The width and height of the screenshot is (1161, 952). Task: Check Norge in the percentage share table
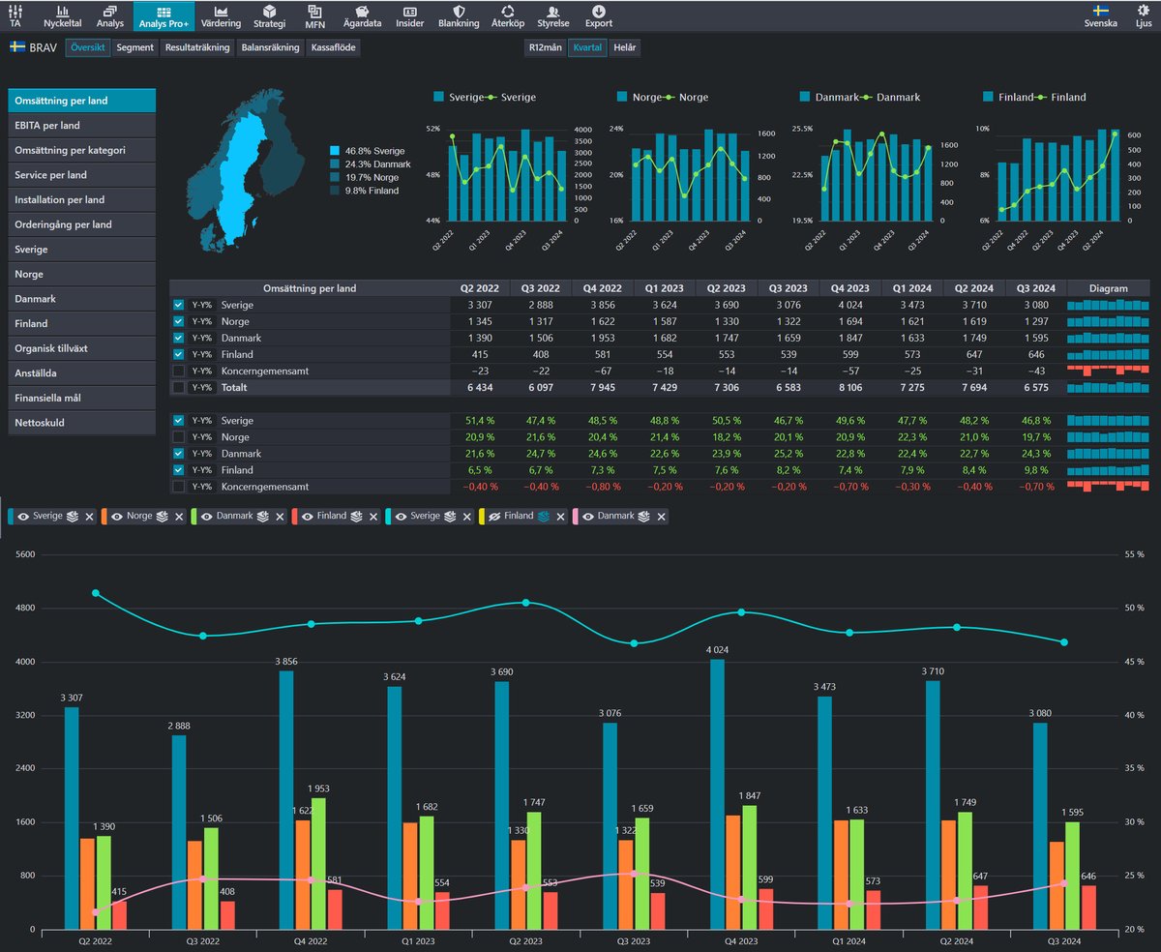(178, 437)
